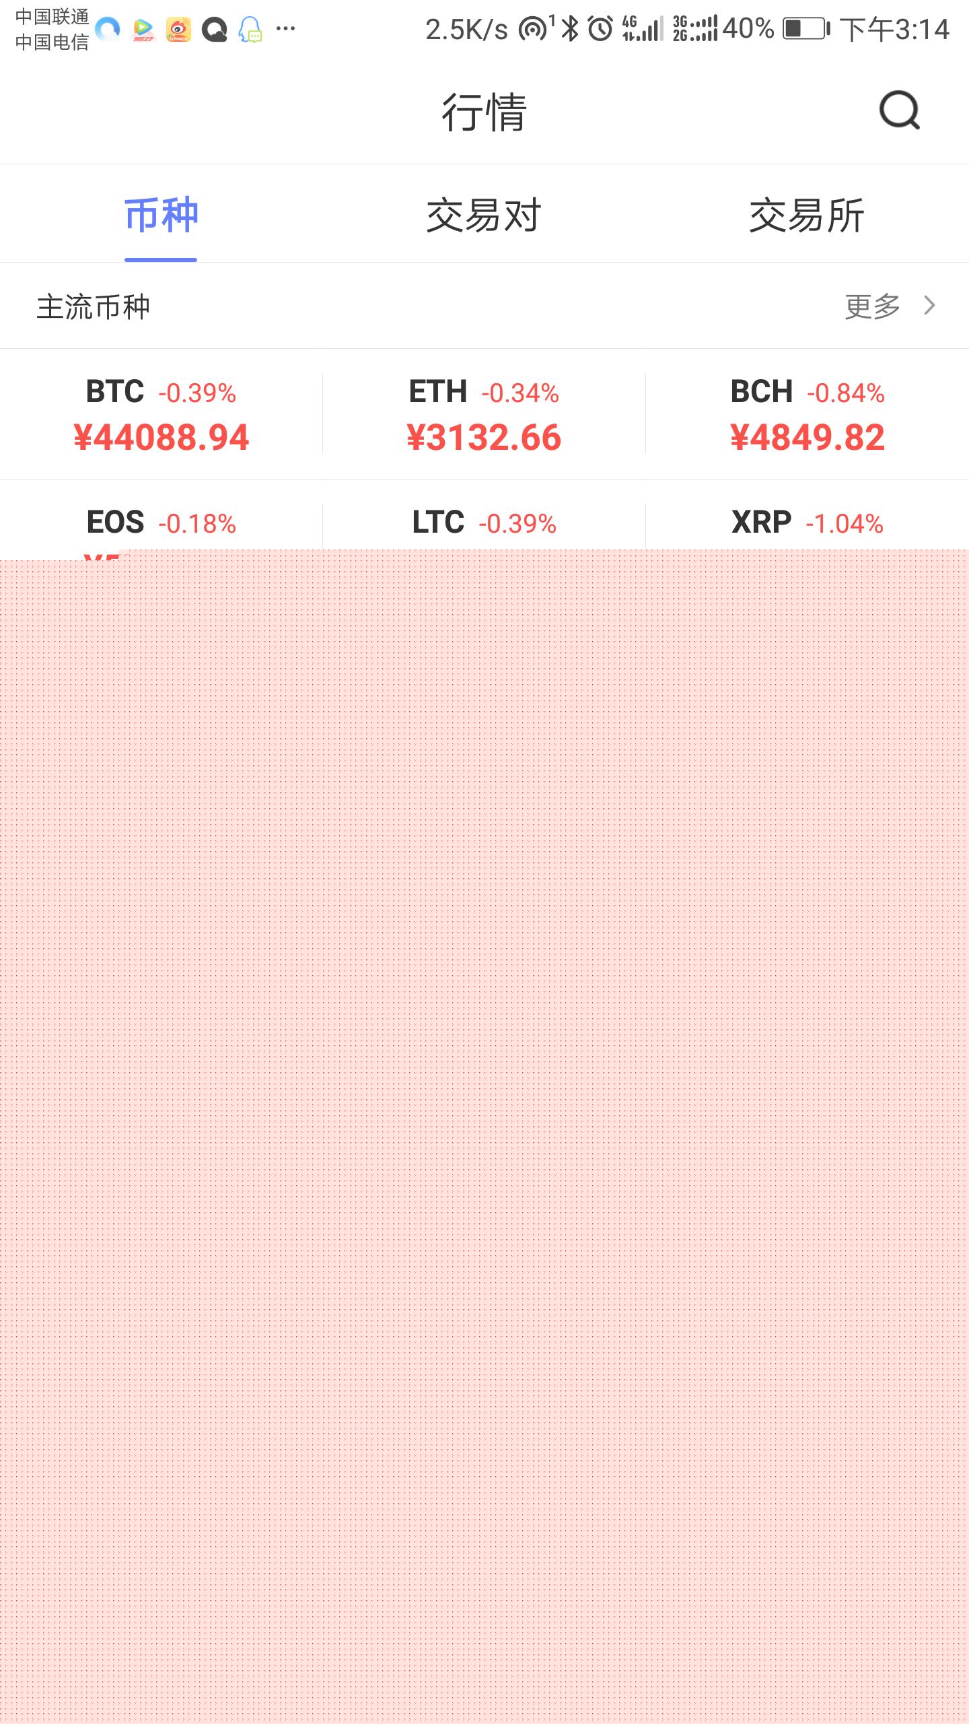Tap the Tencent Video notification icon
The image size is (969, 1724).
pos(143,30)
